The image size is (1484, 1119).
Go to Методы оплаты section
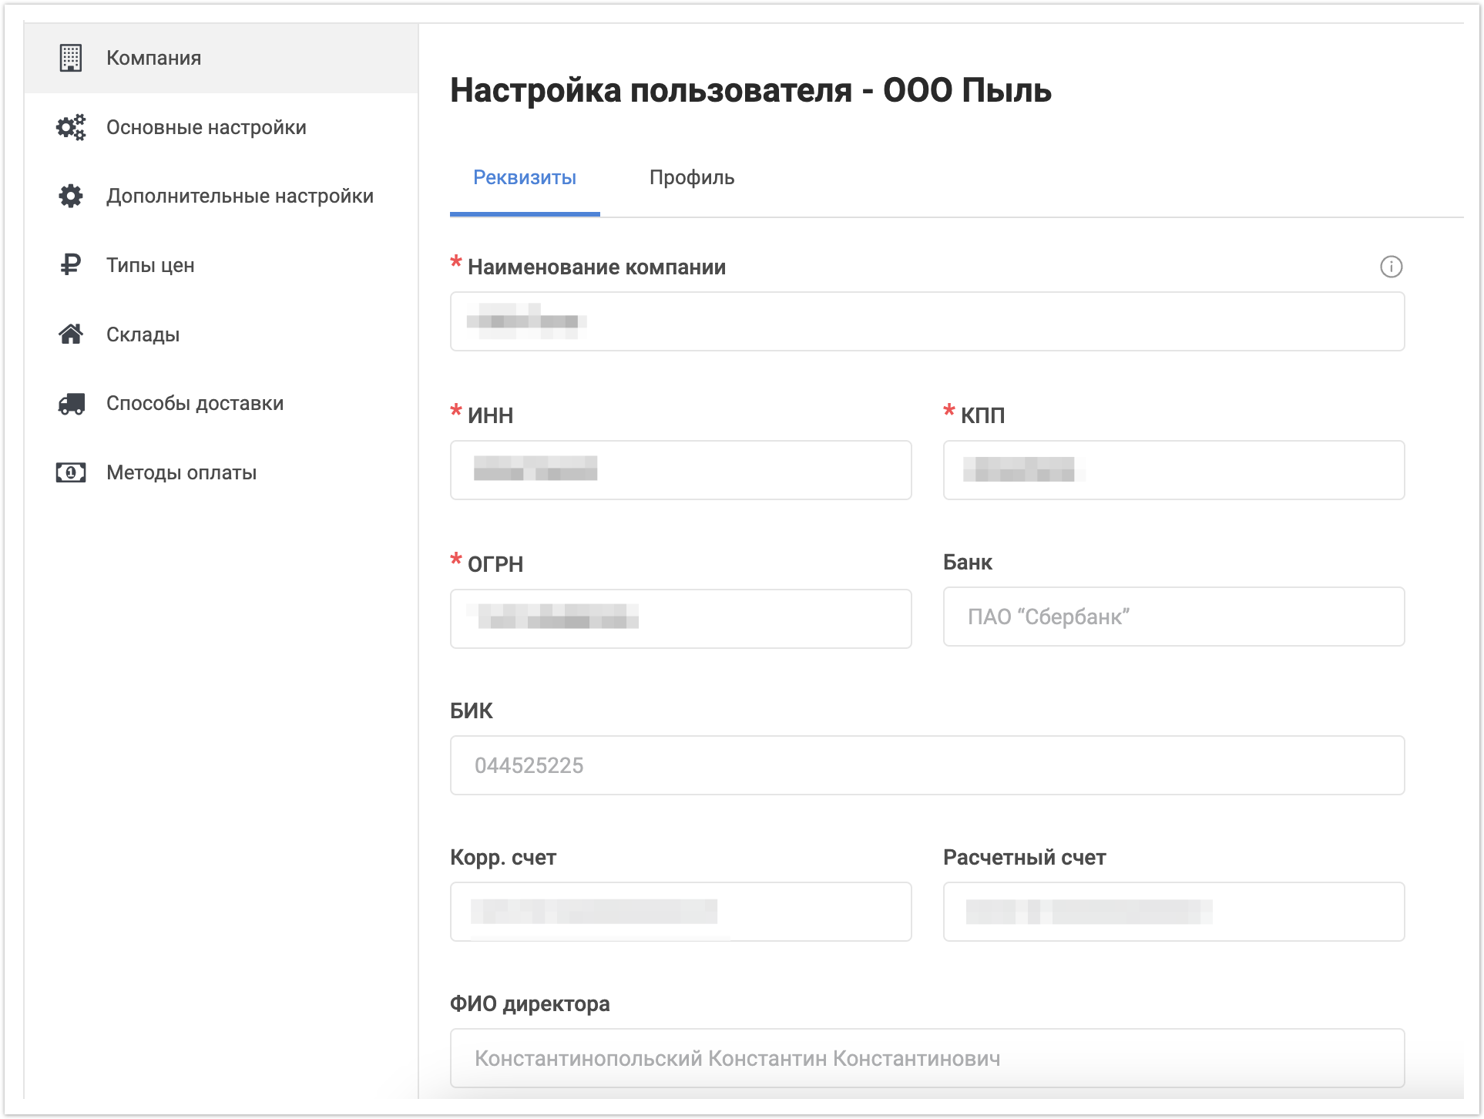click(x=181, y=472)
